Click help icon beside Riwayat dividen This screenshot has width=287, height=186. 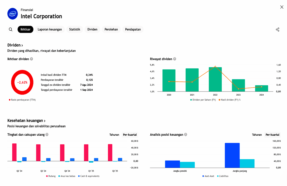click(175, 59)
